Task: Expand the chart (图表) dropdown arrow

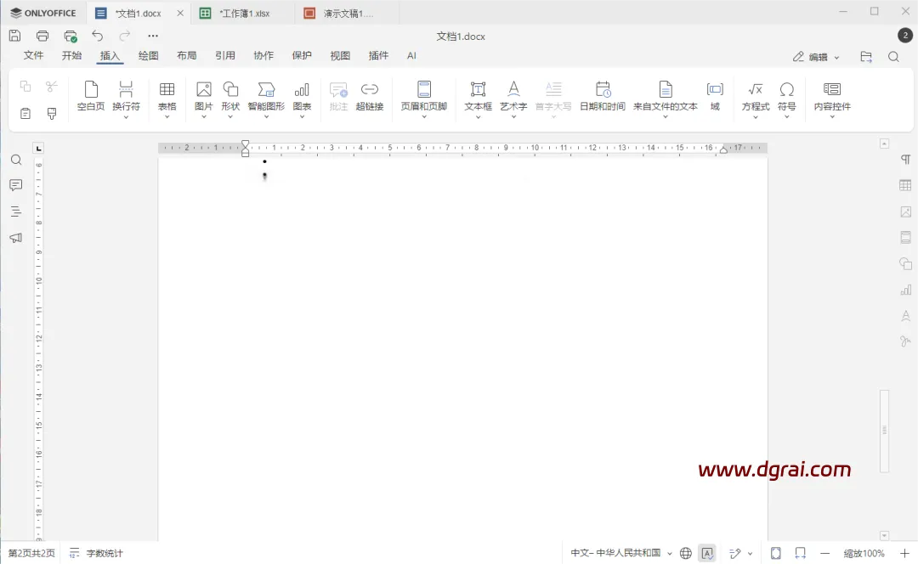Action: point(302,116)
